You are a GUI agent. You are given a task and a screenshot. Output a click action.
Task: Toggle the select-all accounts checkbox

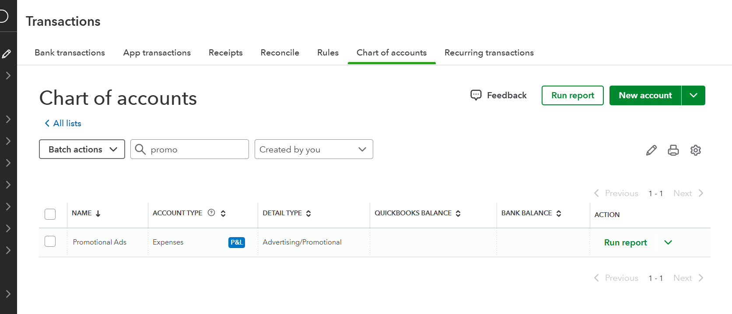coord(50,214)
